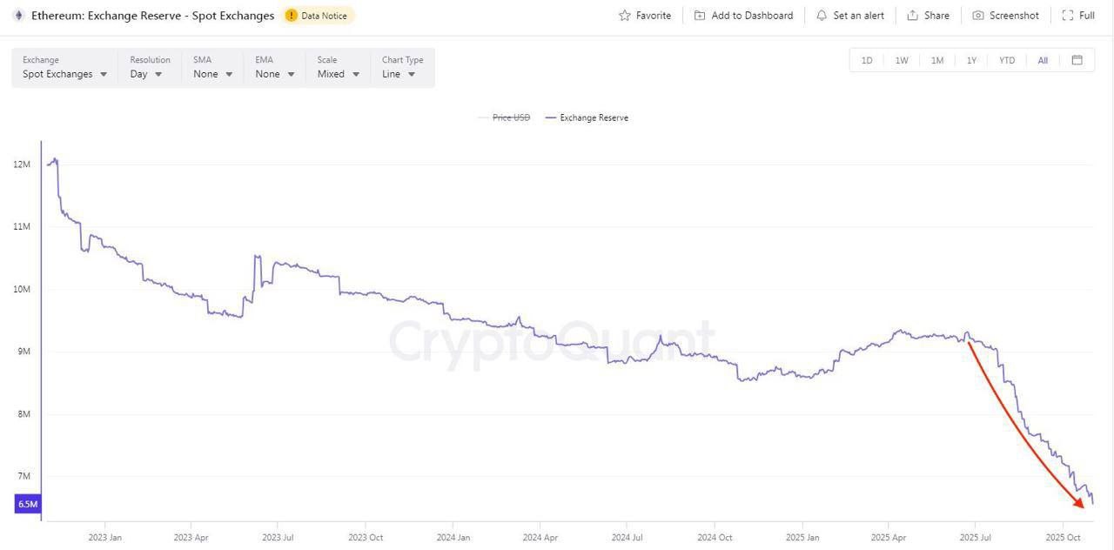
Task: Click the Screenshot camera icon
Action: coord(978,16)
